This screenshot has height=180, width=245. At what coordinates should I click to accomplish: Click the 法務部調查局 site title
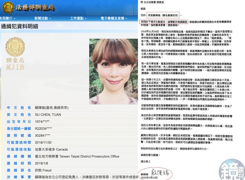pyautogui.click(x=35, y=7)
